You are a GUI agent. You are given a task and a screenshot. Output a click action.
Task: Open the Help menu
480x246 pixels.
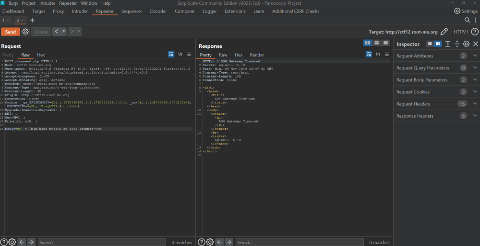point(106,3)
